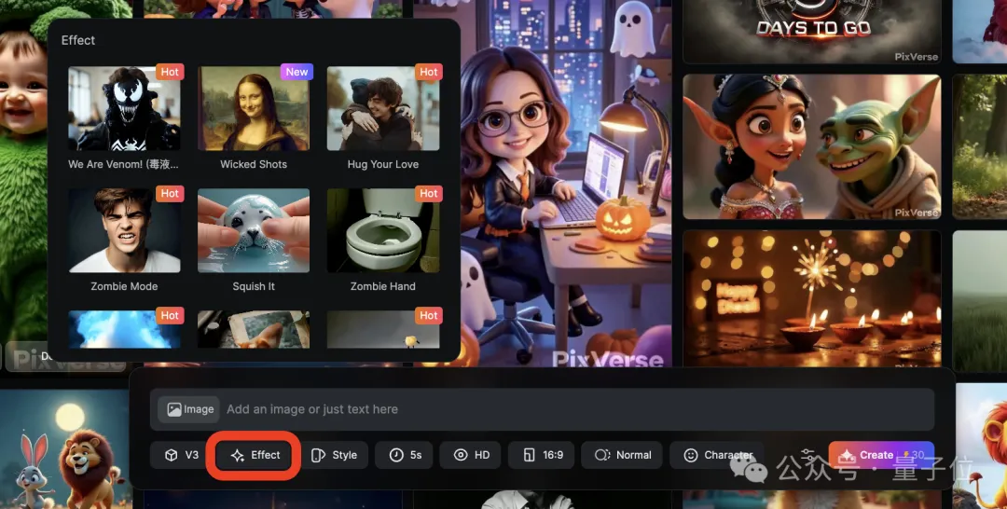The width and height of the screenshot is (1007, 509).
Task: Open advanced settings via the sliders icon
Action: click(x=807, y=455)
